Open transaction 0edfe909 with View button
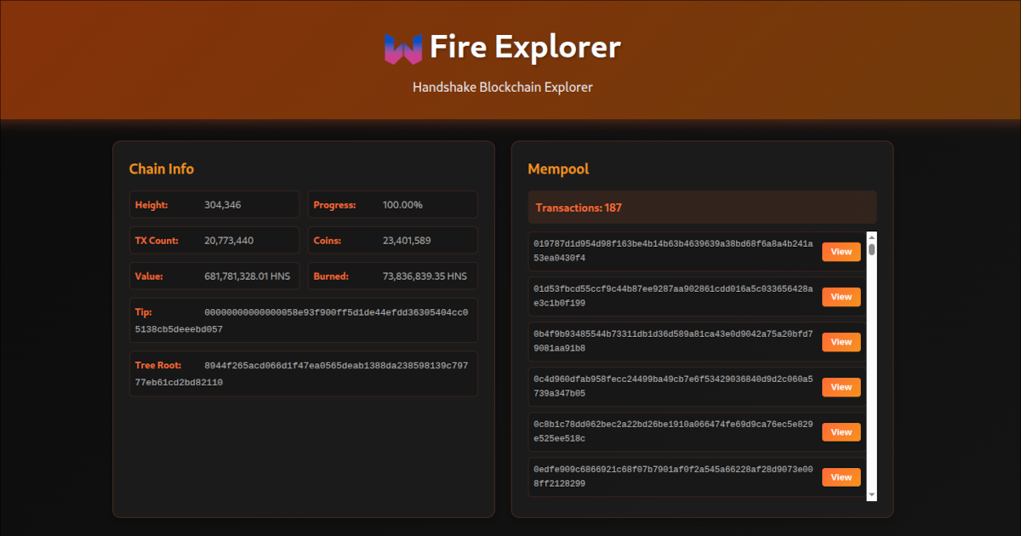 841,476
